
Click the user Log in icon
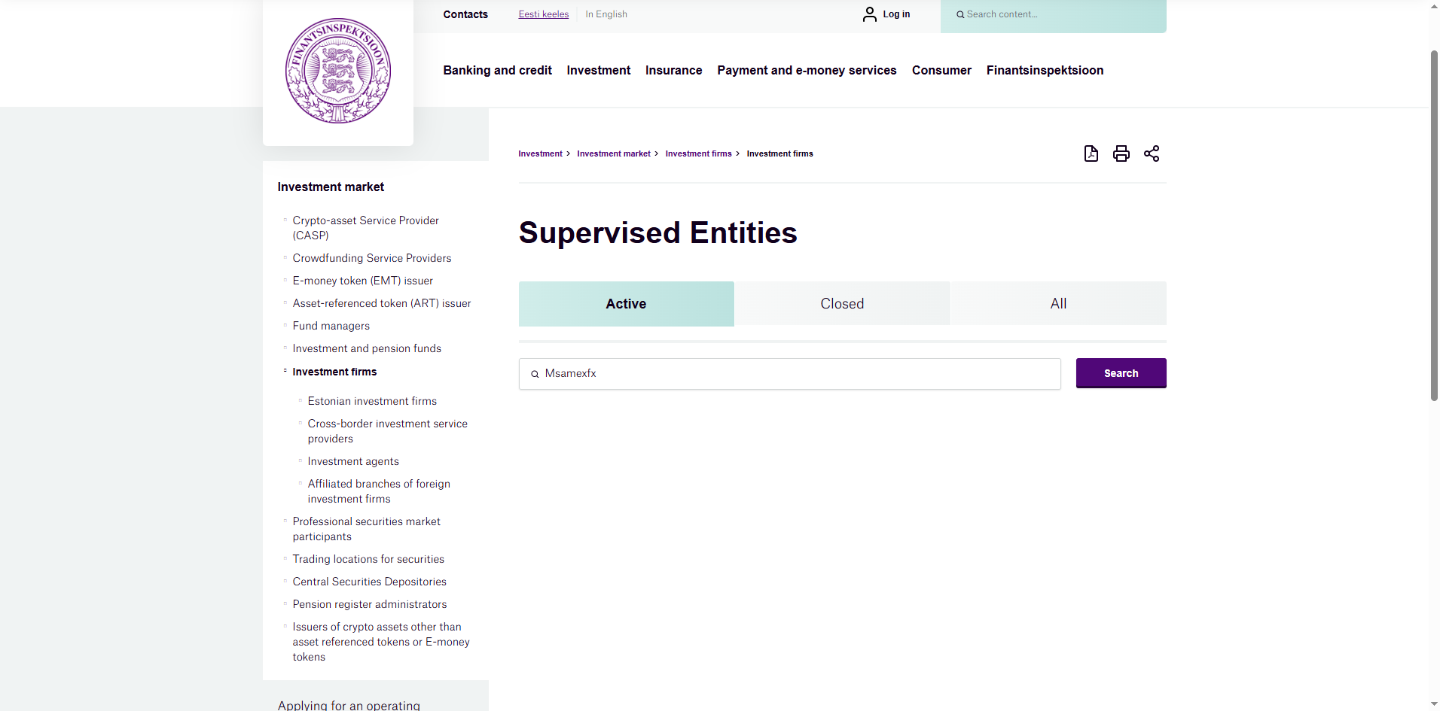[x=870, y=14]
